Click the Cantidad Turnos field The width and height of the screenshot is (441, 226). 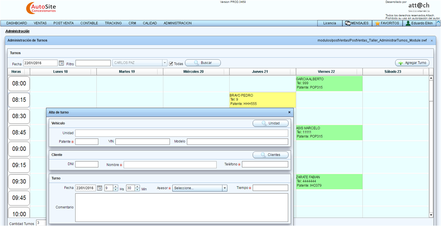point(41,223)
